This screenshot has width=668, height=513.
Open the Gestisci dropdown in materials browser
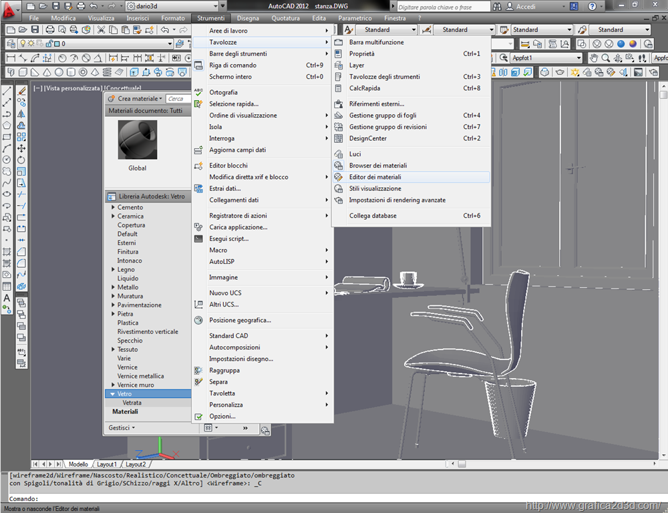(x=122, y=427)
